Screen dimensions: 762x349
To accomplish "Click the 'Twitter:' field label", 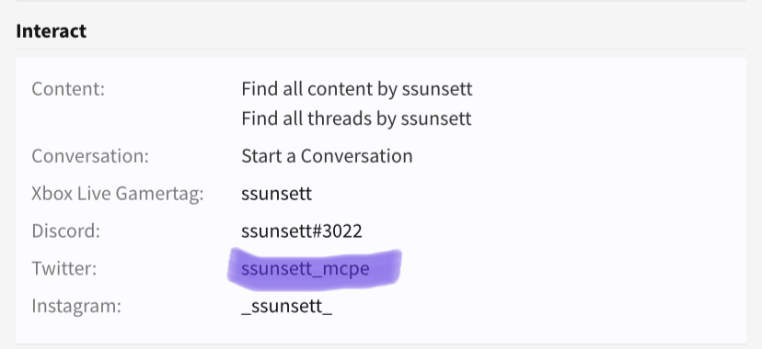I will tap(64, 268).
